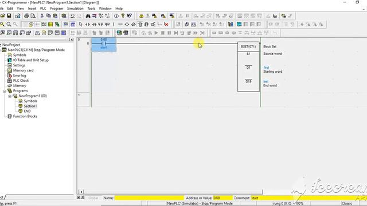Click the yellow triangle Work Online icon
This screenshot has height=206, width=367.
click(x=141, y=16)
